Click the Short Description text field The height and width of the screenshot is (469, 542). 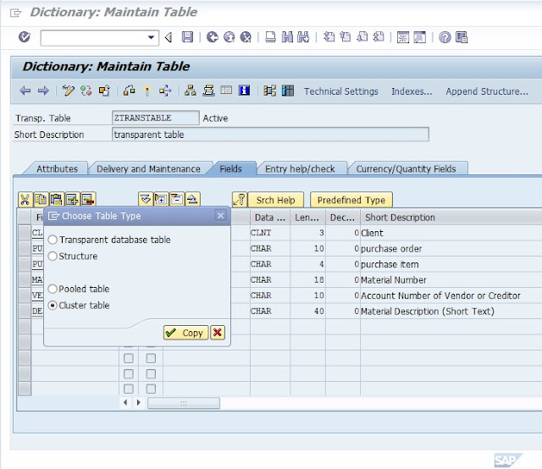pyautogui.click(x=270, y=134)
